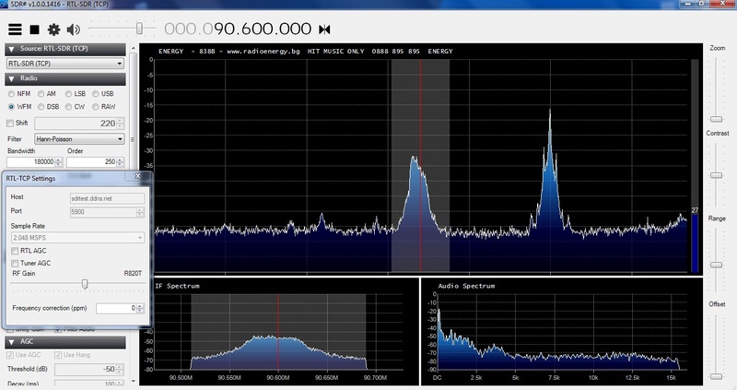Click the Range slider handle
This screenshot has width=737, height=390.
(716, 265)
